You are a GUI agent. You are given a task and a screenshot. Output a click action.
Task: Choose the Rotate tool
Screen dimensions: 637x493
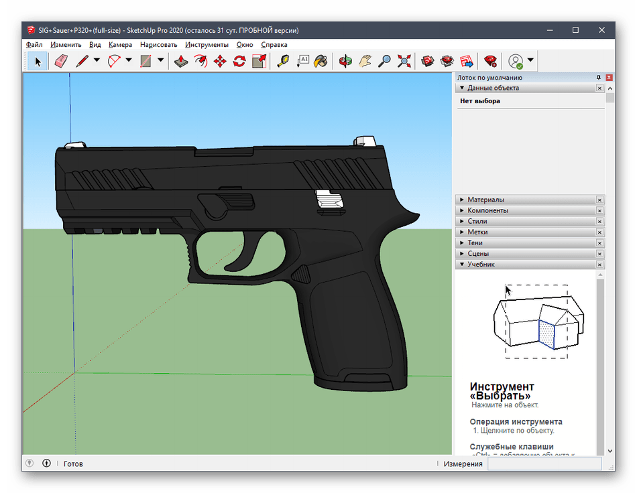point(239,61)
